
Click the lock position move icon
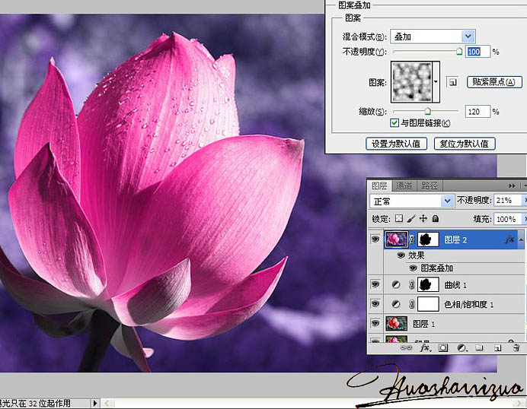click(x=423, y=219)
